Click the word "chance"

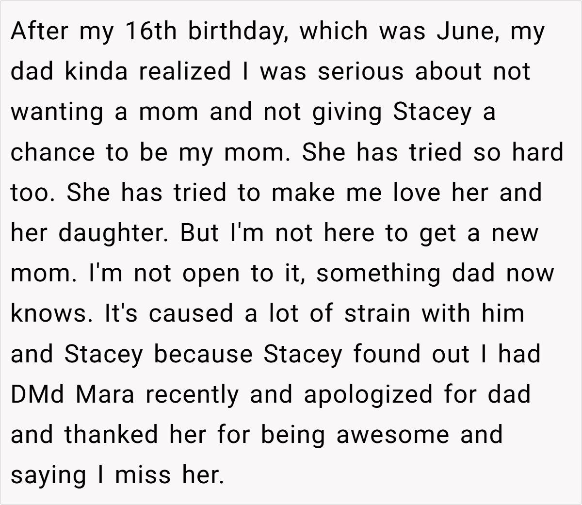[54, 152]
